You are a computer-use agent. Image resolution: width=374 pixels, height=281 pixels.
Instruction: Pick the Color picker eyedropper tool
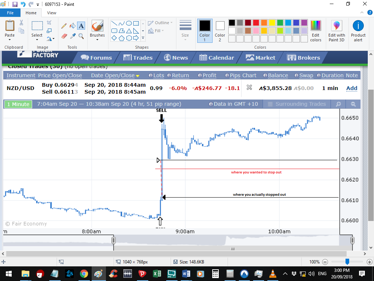[73, 36]
